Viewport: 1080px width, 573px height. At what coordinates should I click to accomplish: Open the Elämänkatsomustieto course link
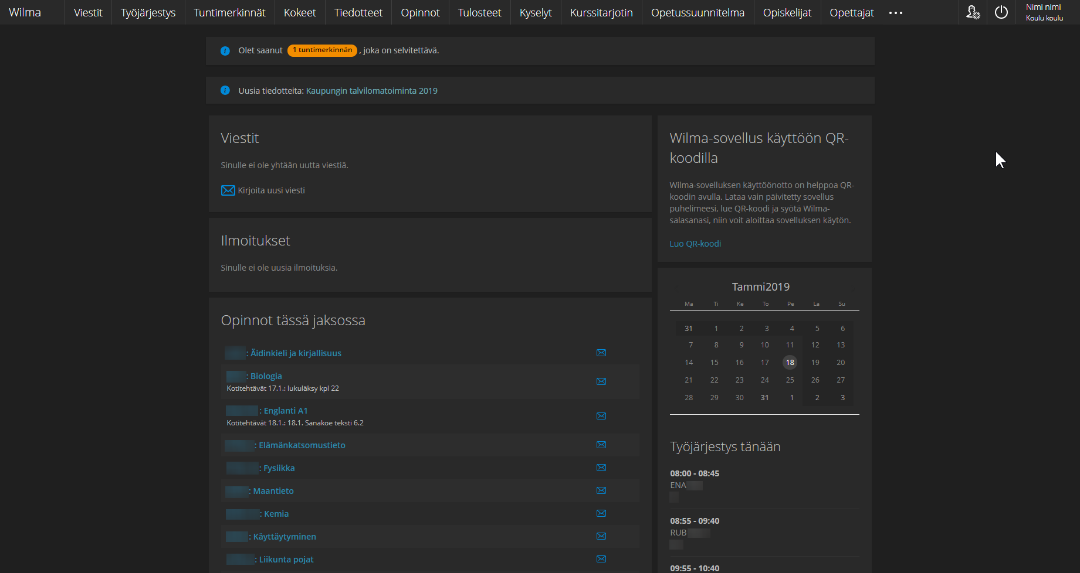[x=302, y=445]
